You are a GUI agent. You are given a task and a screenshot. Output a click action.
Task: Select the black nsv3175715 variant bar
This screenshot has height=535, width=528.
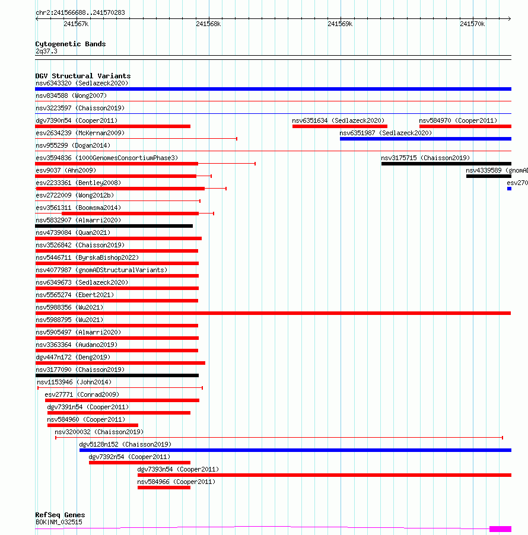click(x=446, y=164)
